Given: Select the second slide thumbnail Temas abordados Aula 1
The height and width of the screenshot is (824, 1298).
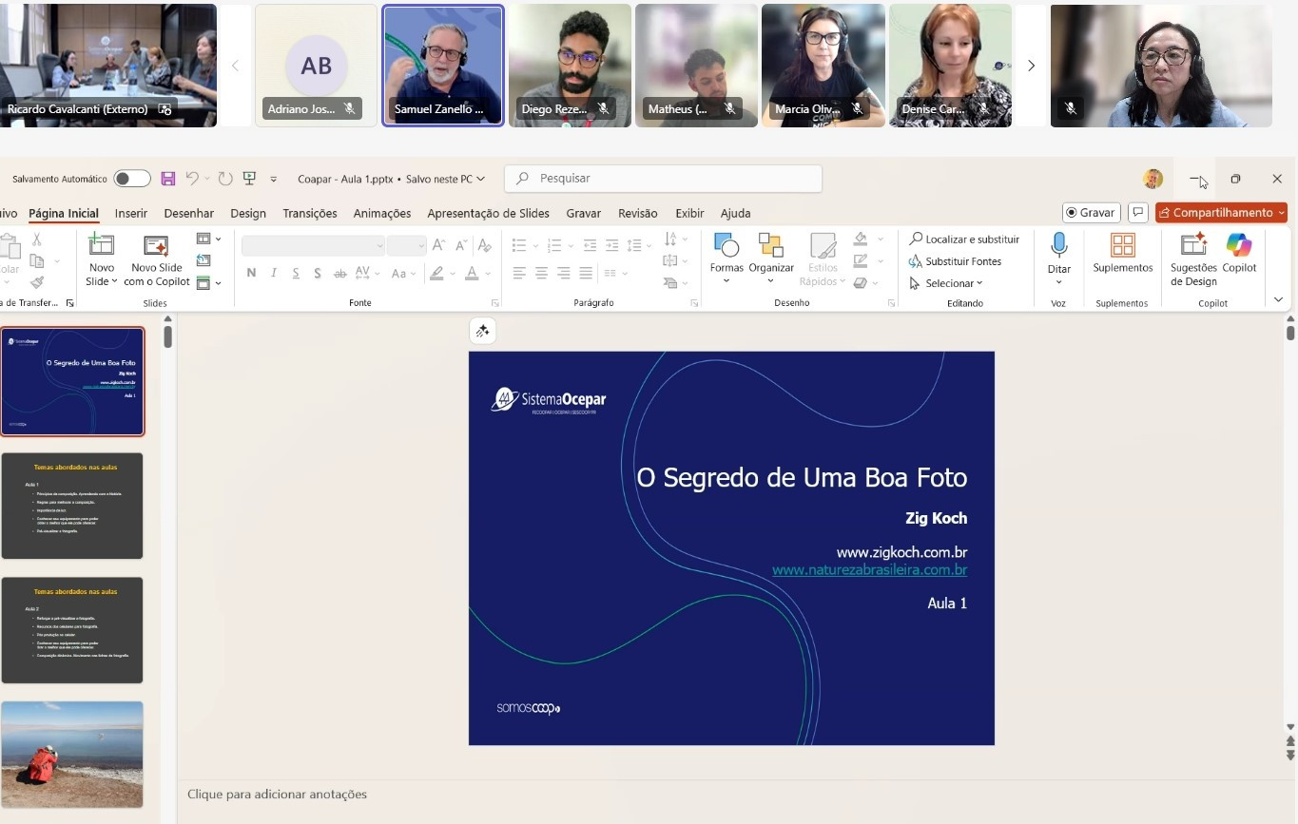Looking at the screenshot, I should tap(72, 506).
